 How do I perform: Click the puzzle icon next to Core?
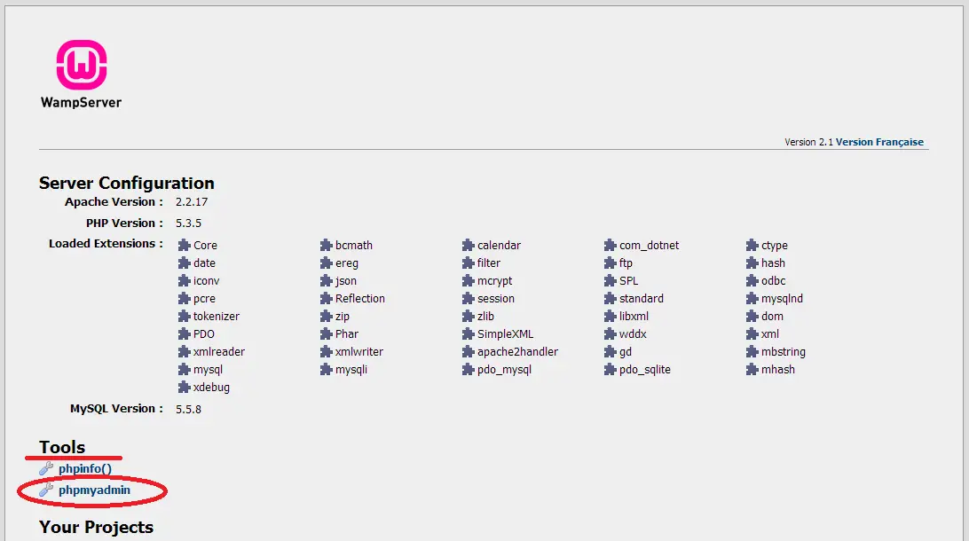coord(185,245)
